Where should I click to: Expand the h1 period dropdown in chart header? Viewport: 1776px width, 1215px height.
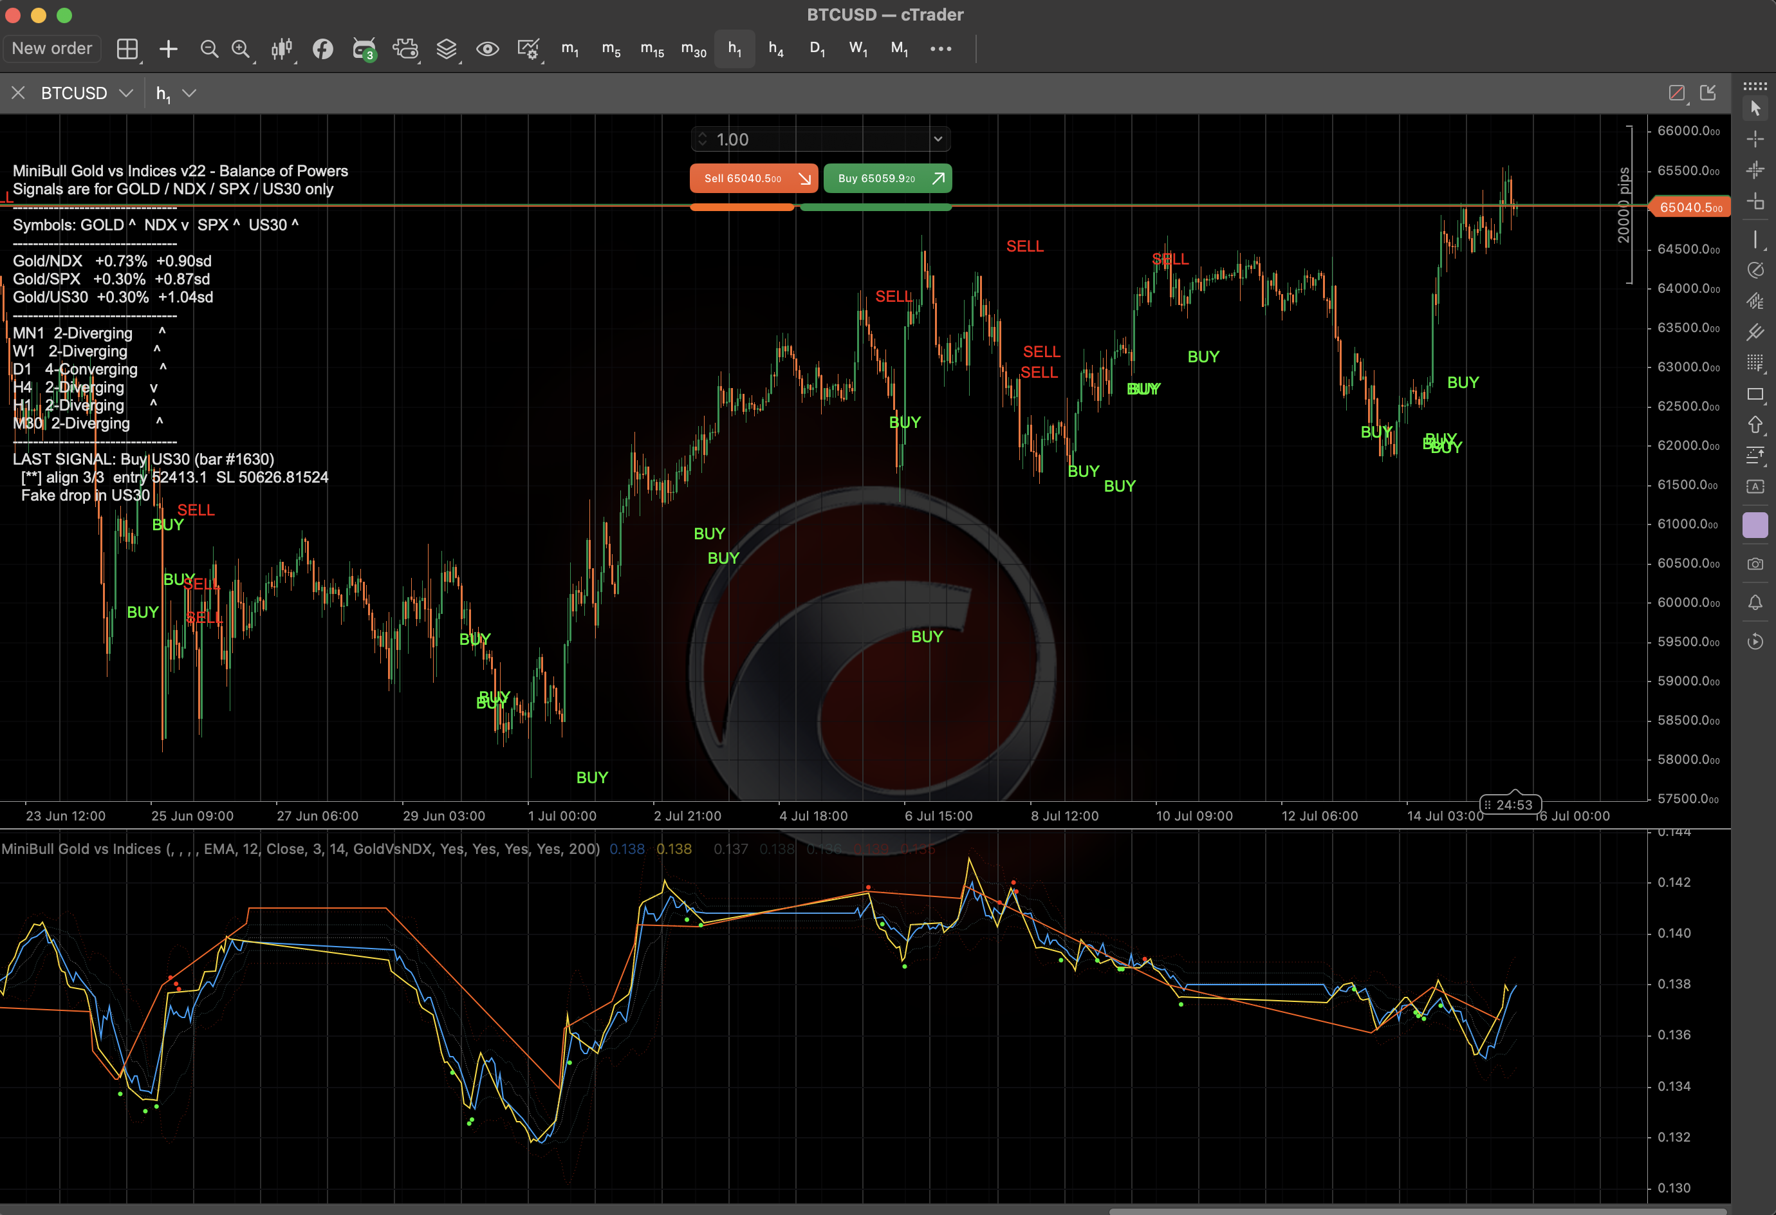pos(190,93)
